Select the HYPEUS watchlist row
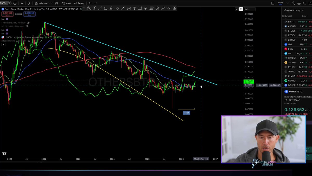The image size is (312, 176). click(297, 58)
